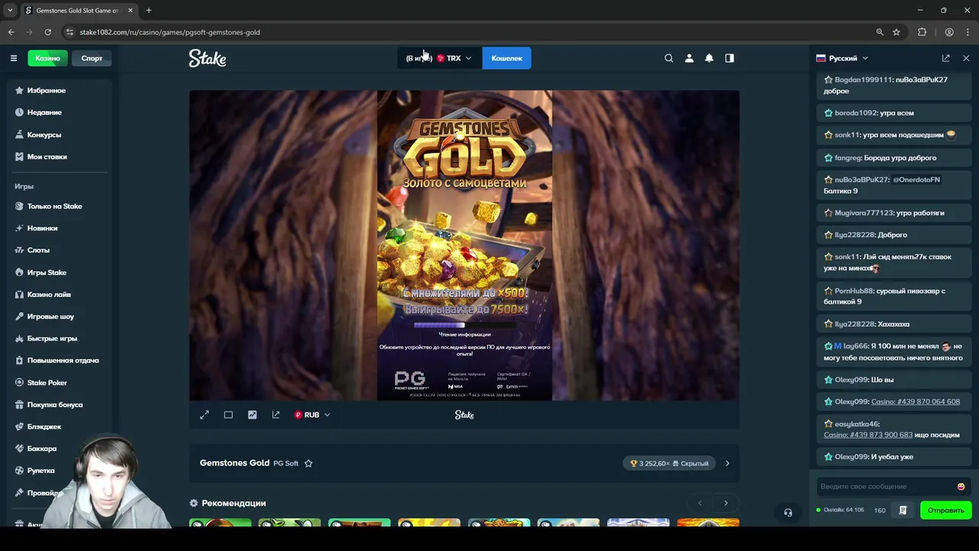Image resolution: width=979 pixels, height=551 pixels.
Task: Switch to the Казино tab
Action: click(x=47, y=58)
